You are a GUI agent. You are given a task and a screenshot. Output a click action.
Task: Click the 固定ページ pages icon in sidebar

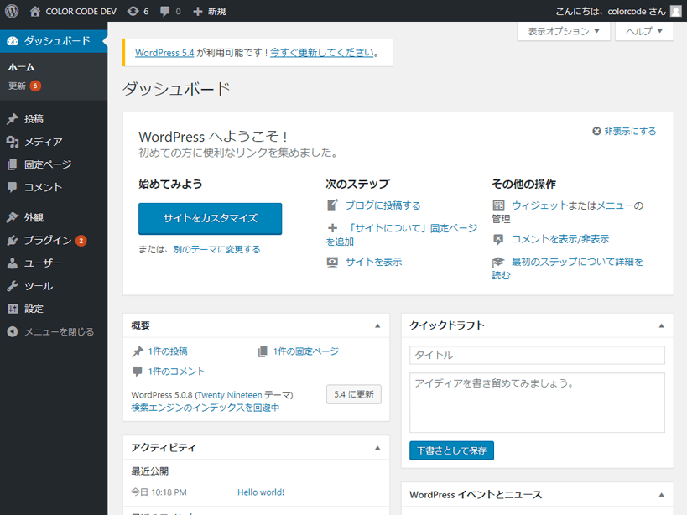tap(13, 164)
